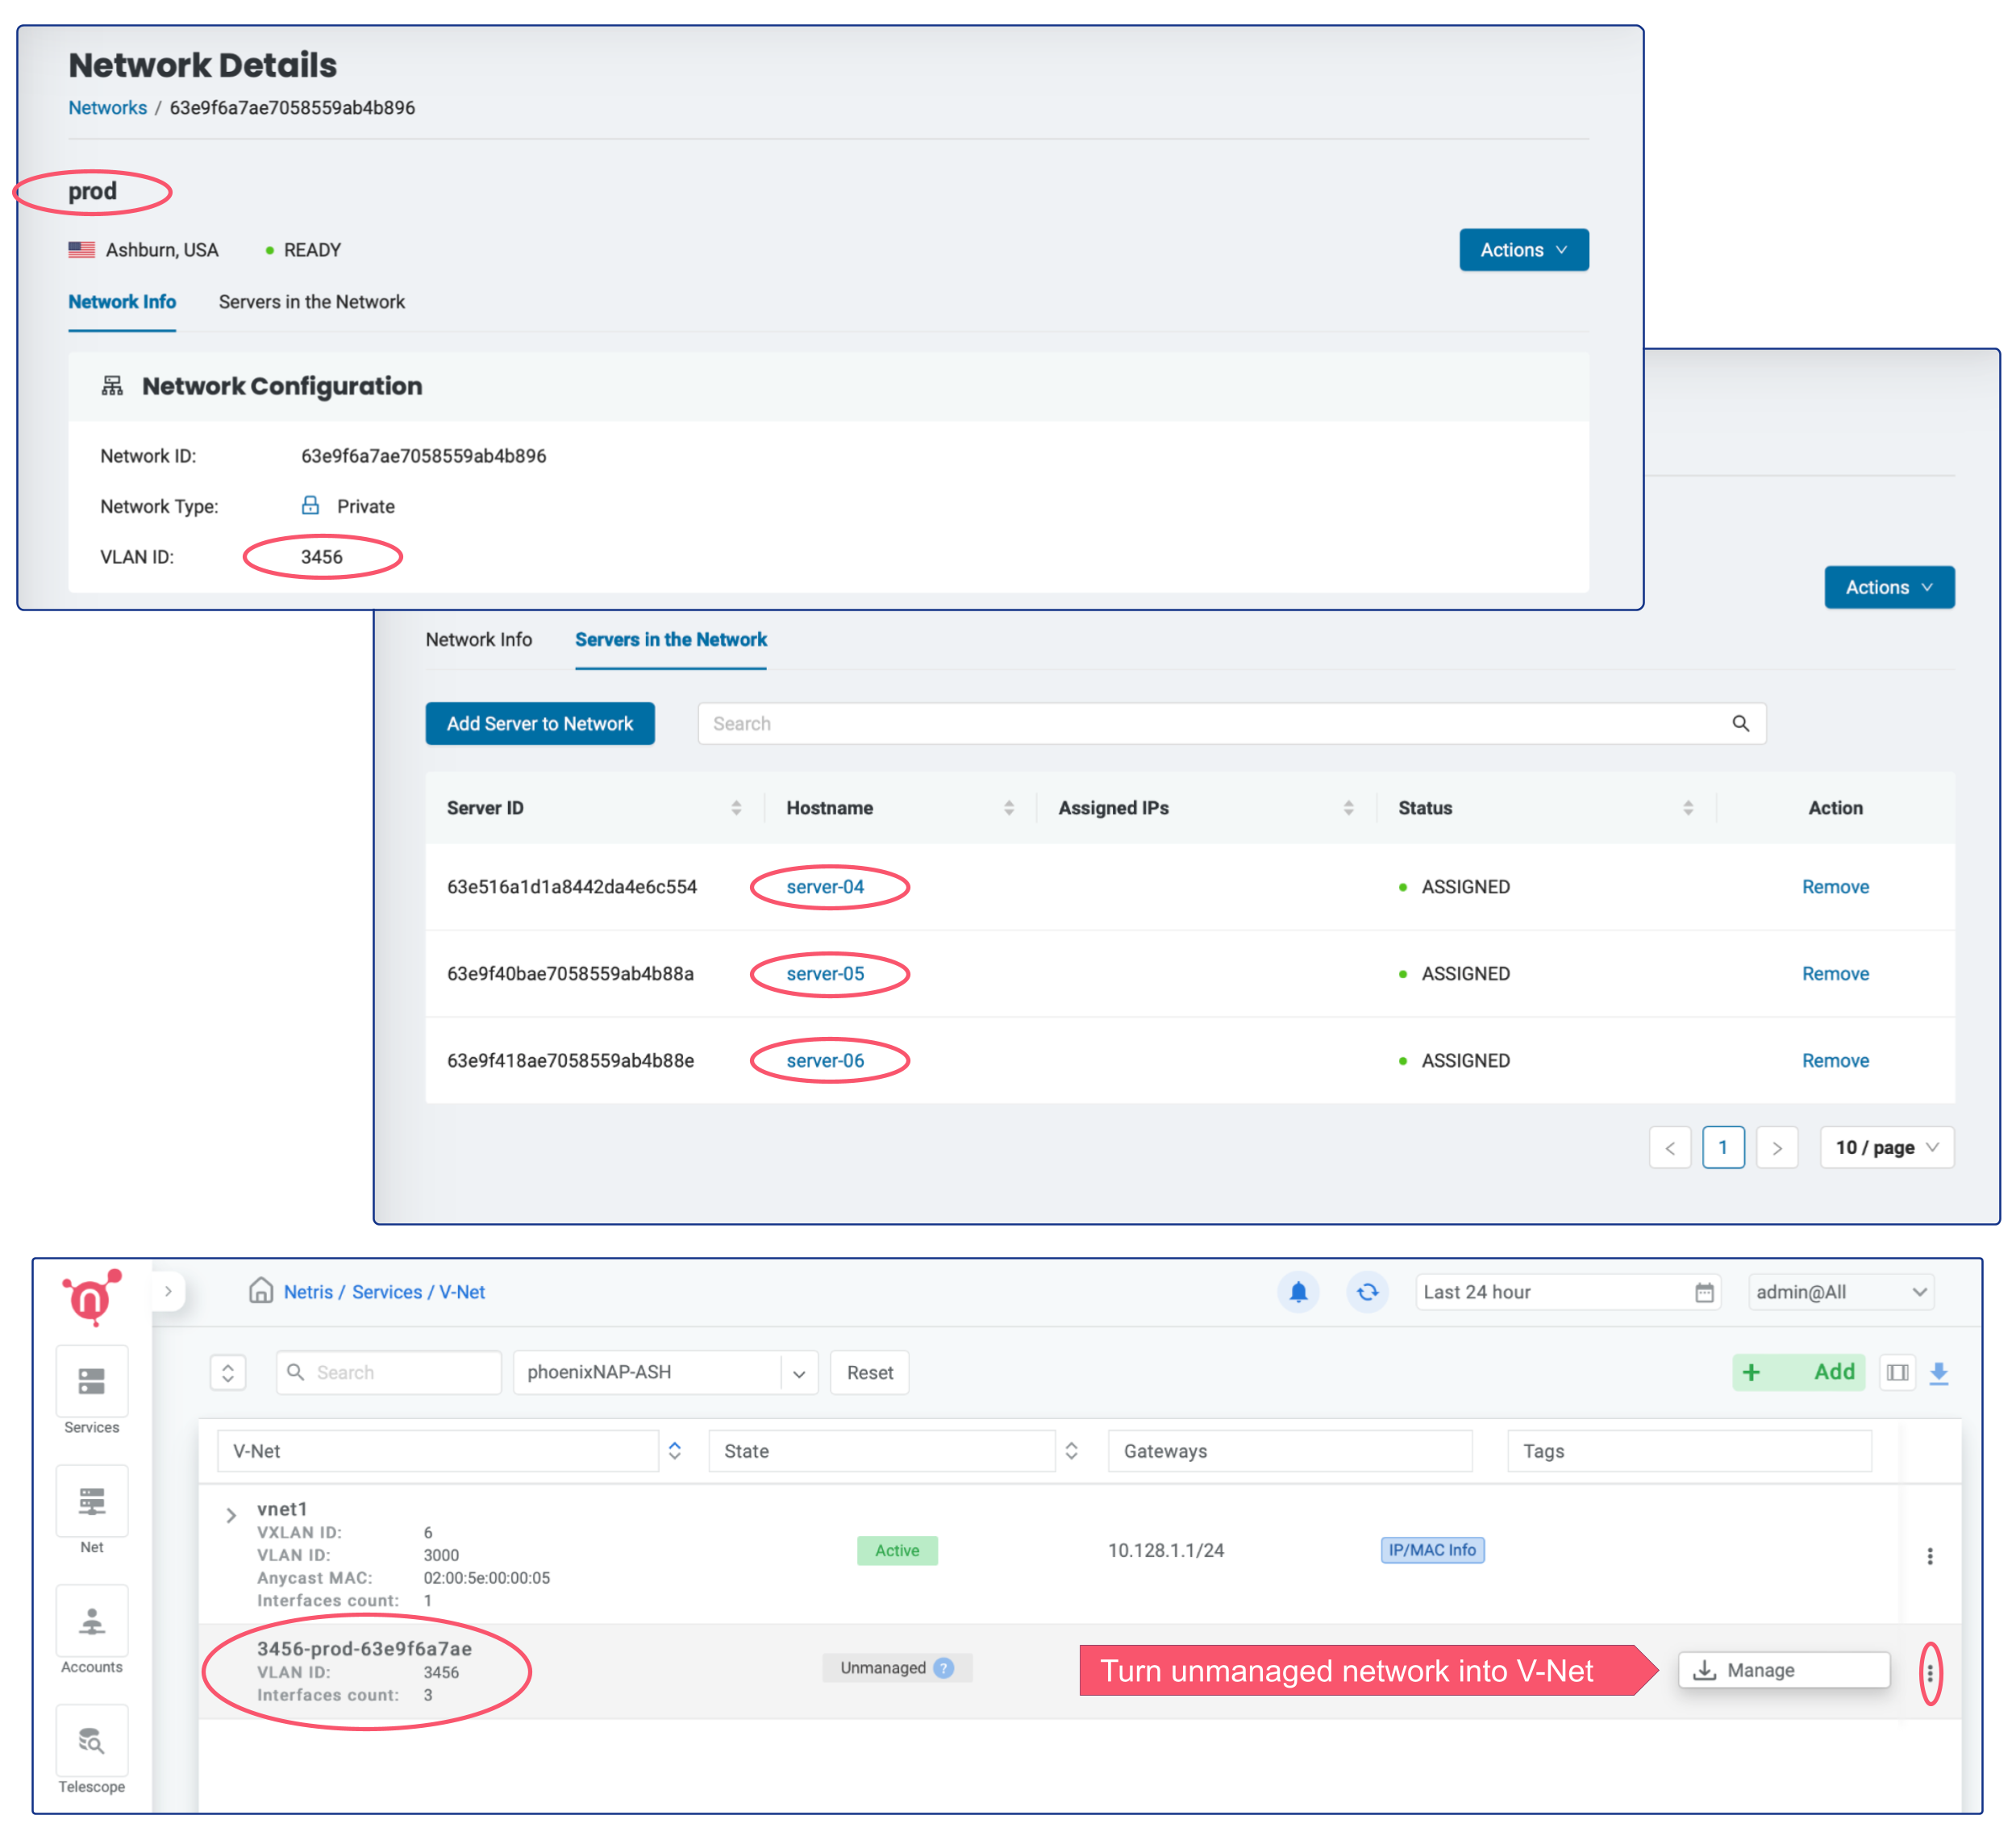Image resolution: width=2016 pixels, height=1840 pixels.
Task: Click the download icon next to Add
Action: point(1938,1373)
